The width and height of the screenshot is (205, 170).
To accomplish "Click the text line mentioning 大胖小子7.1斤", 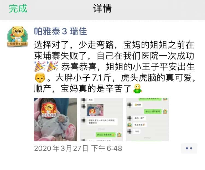I will click(125, 78).
